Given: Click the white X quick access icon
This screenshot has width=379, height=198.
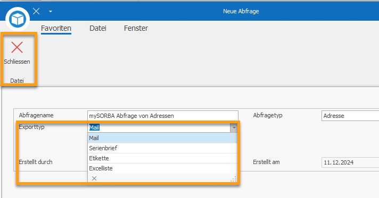Looking at the screenshot, I should coord(36,11).
